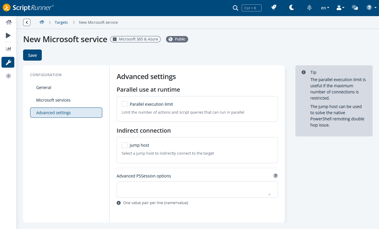Screen dimensions: 379x229
Task: Toggle dark mode with the moon icon
Action: [x=292, y=8]
